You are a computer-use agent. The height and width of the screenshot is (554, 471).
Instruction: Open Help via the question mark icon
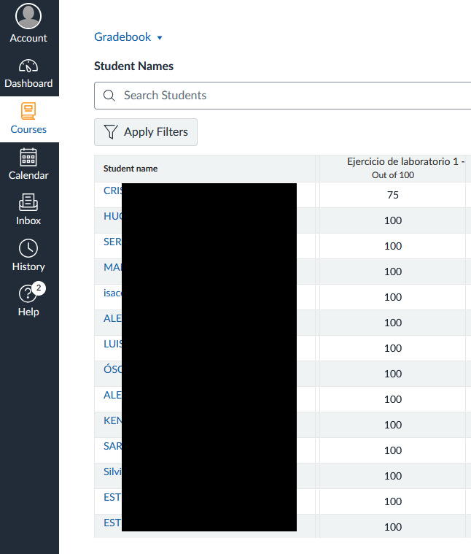tap(28, 294)
